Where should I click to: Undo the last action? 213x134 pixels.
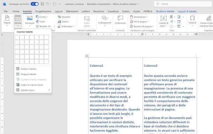[x=47, y=4]
